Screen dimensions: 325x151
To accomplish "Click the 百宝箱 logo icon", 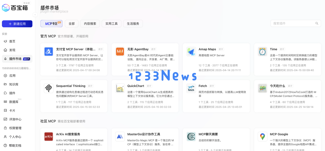I will coord(6,8).
